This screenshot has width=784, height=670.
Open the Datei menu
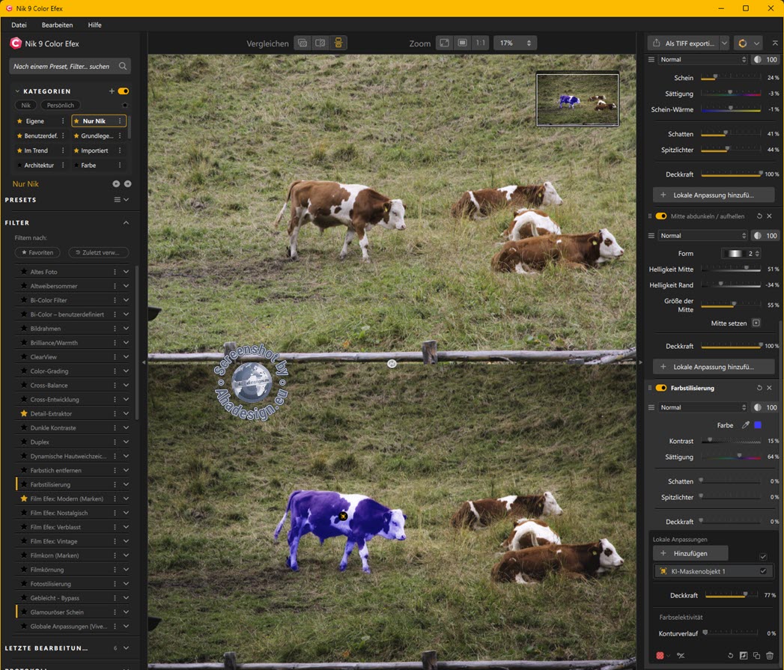click(x=19, y=25)
